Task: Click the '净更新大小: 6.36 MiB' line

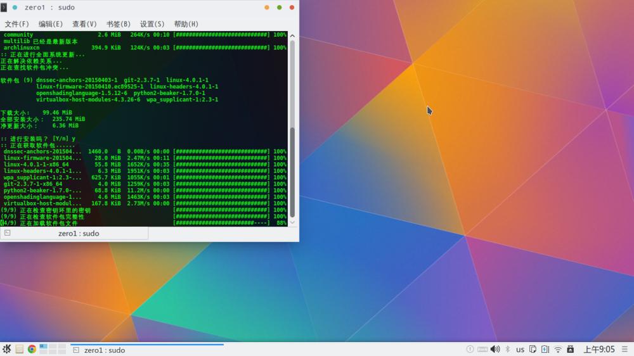Action: point(39,125)
